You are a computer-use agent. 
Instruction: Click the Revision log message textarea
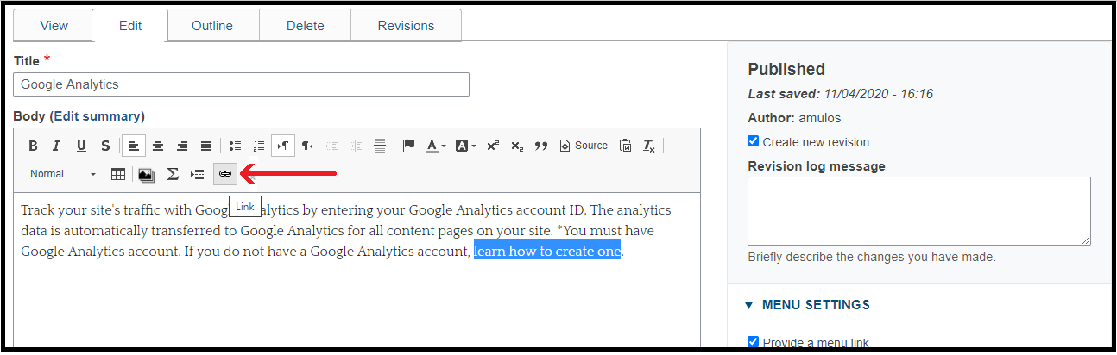coord(919,211)
